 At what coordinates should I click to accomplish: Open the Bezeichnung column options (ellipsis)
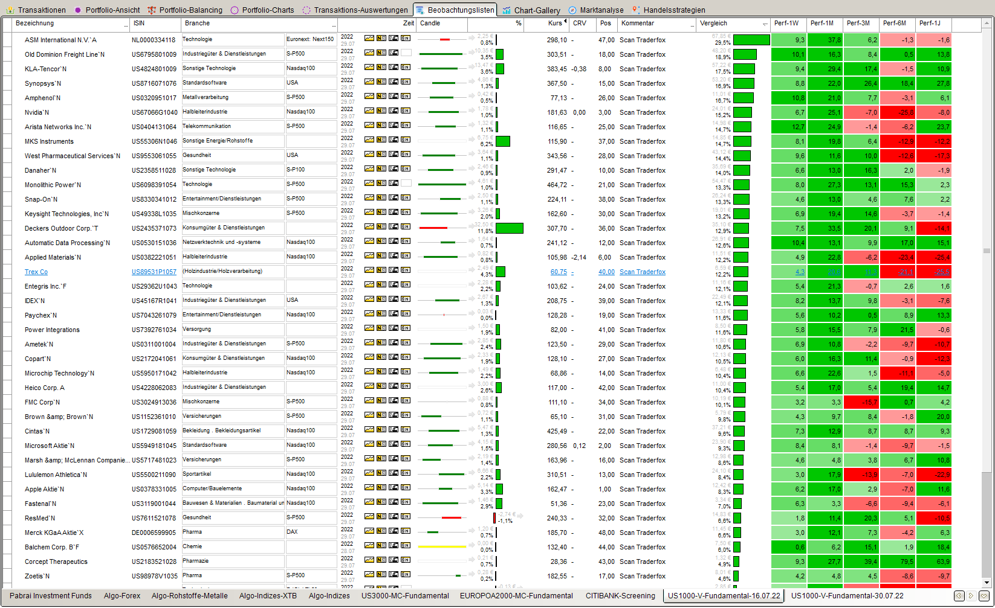[x=125, y=25]
